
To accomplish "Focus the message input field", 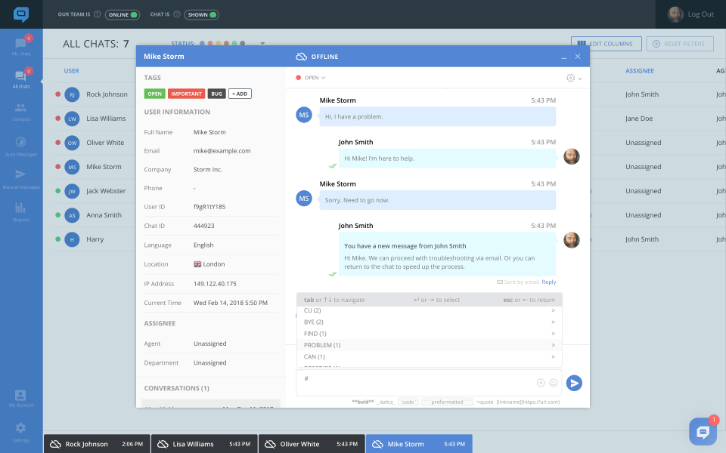I will 429,383.
